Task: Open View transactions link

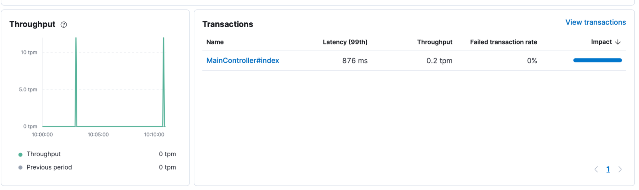Action: (x=596, y=22)
